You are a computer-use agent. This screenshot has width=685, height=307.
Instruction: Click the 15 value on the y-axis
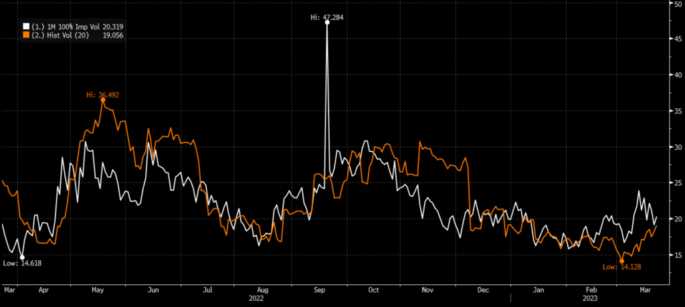pos(676,255)
